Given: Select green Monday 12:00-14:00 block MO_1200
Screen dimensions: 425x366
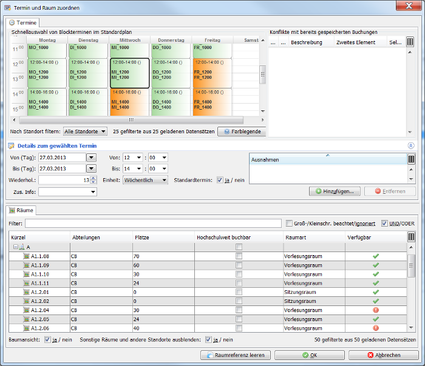Looking at the screenshot, I should tap(47, 73).
